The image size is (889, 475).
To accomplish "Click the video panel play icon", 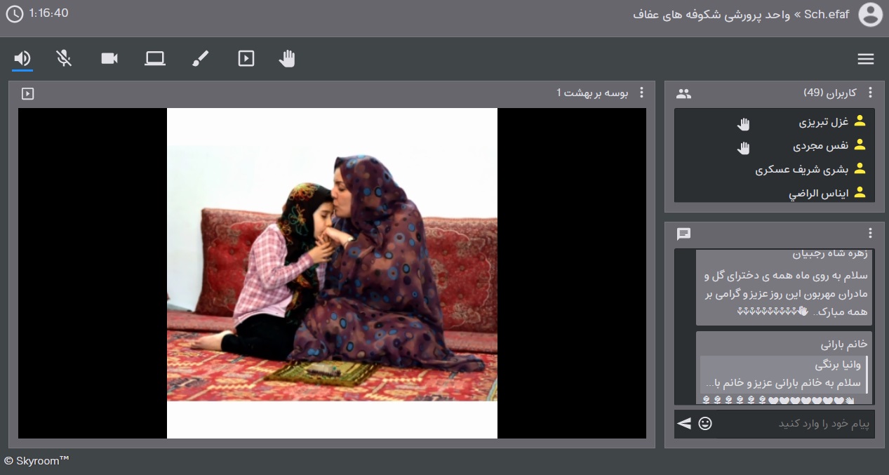I will pyautogui.click(x=28, y=93).
